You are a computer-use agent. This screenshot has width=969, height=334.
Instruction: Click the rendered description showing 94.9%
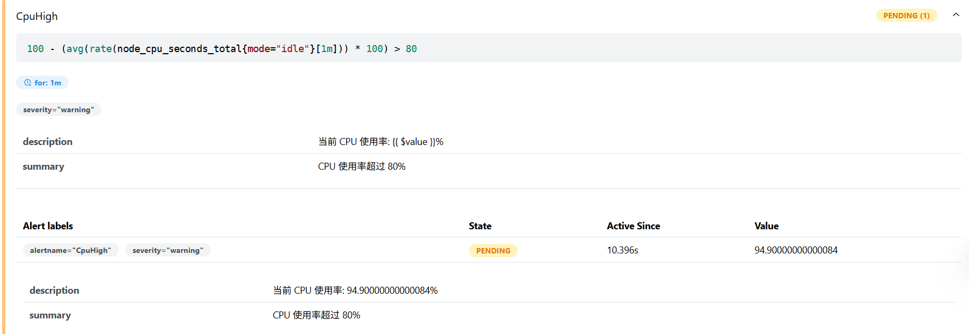(355, 291)
